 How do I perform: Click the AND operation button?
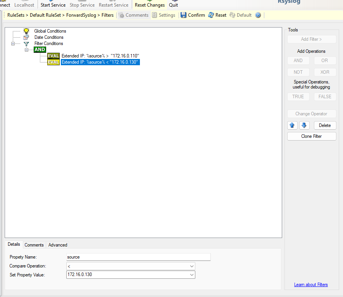pos(298,61)
